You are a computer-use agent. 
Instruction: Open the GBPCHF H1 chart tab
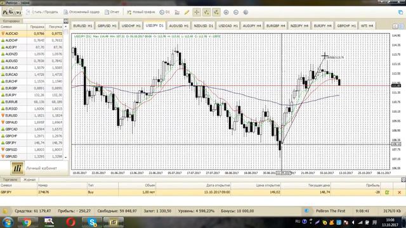[x=346, y=26]
